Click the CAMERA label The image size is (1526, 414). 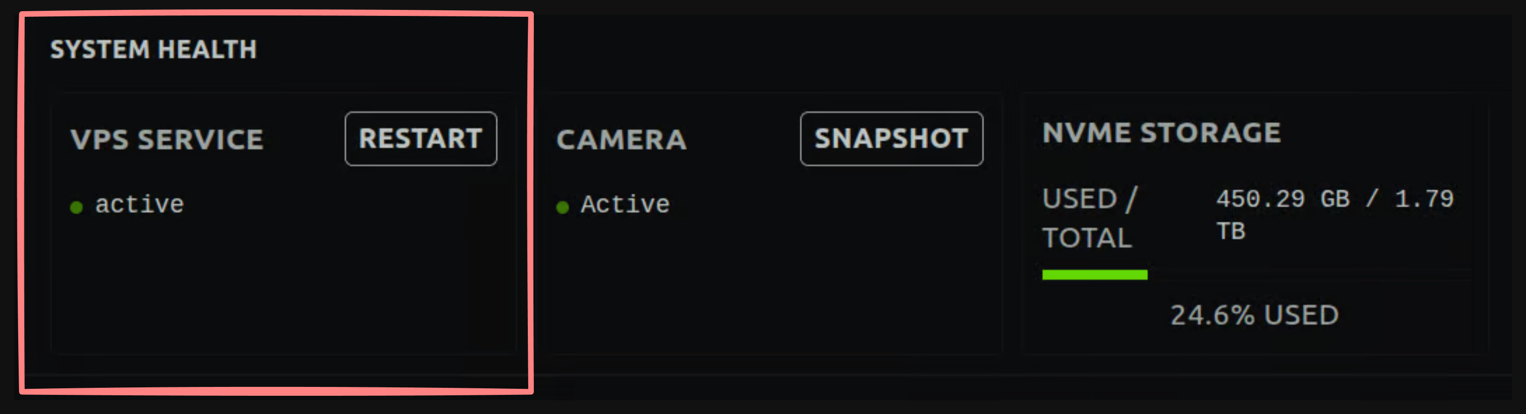click(x=621, y=140)
